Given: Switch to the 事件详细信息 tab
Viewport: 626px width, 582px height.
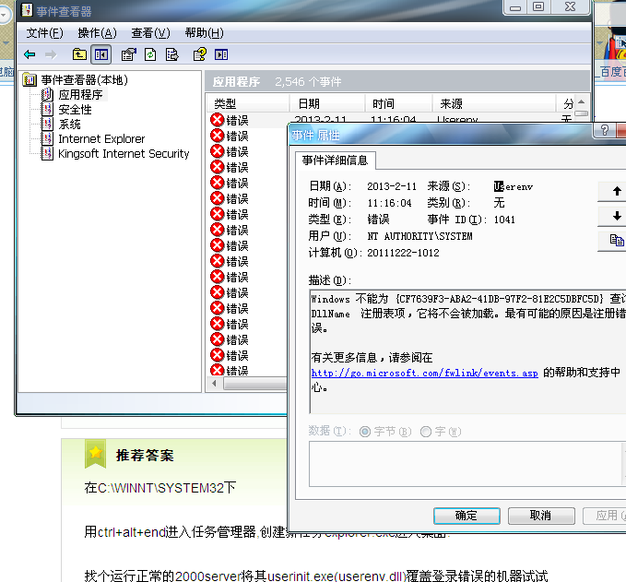Looking at the screenshot, I should [335, 160].
